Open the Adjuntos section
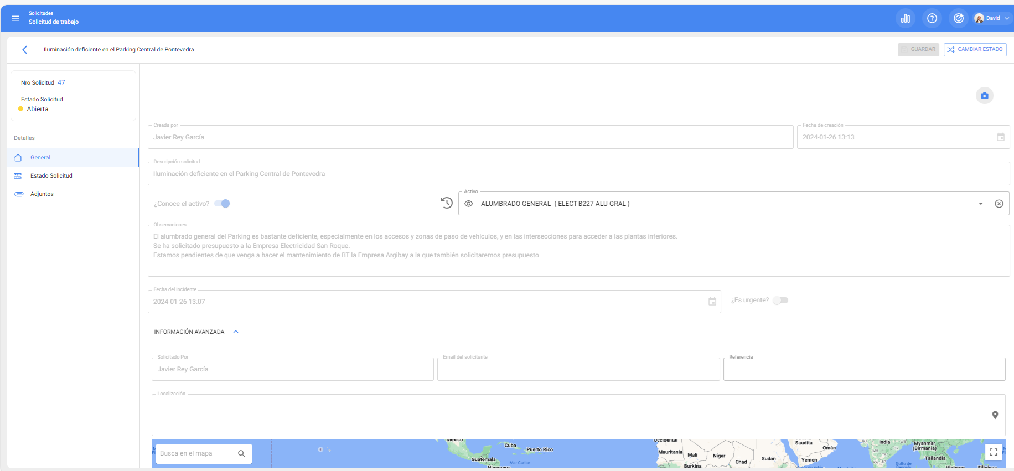Image resolution: width=1014 pixels, height=471 pixels. coord(42,194)
